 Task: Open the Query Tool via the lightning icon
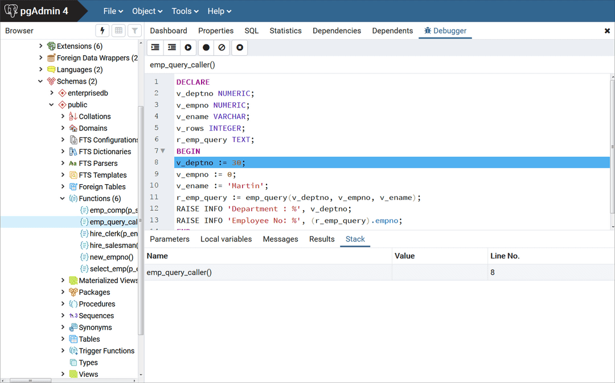[102, 30]
